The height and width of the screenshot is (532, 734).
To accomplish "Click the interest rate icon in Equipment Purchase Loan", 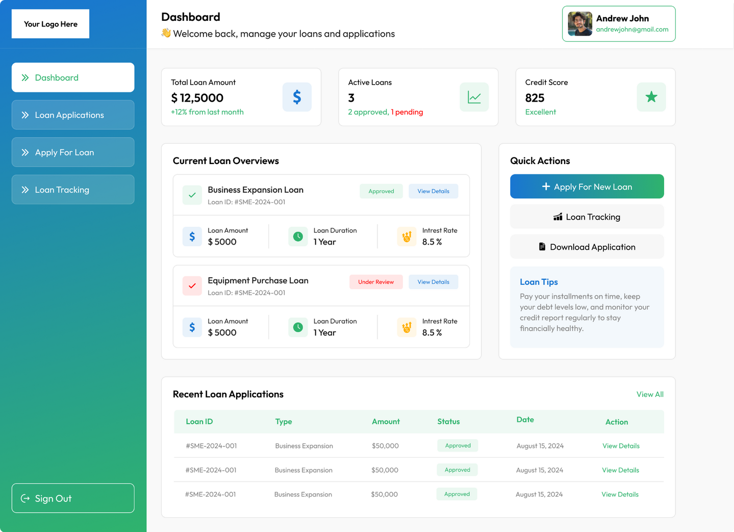I will pyautogui.click(x=407, y=327).
